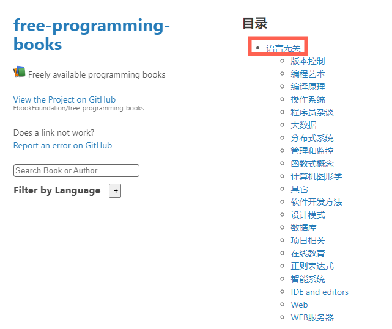The height and width of the screenshot is (329, 392).
Task: Open the Web section link
Action: [x=299, y=305]
